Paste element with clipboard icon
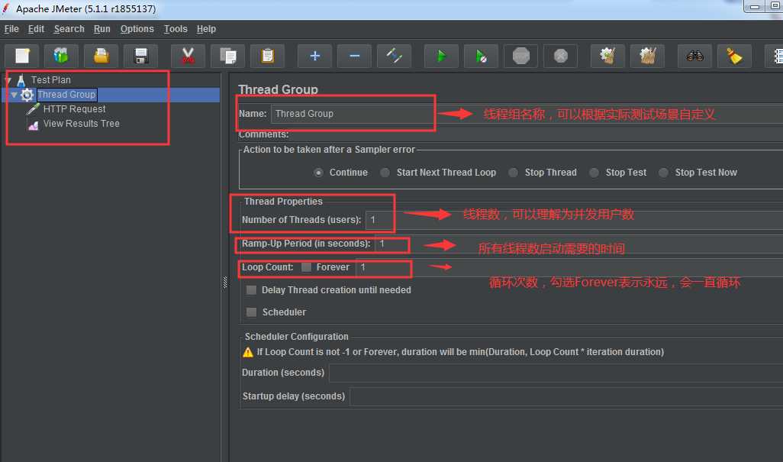783x462 pixels. [x=268, y=56]
